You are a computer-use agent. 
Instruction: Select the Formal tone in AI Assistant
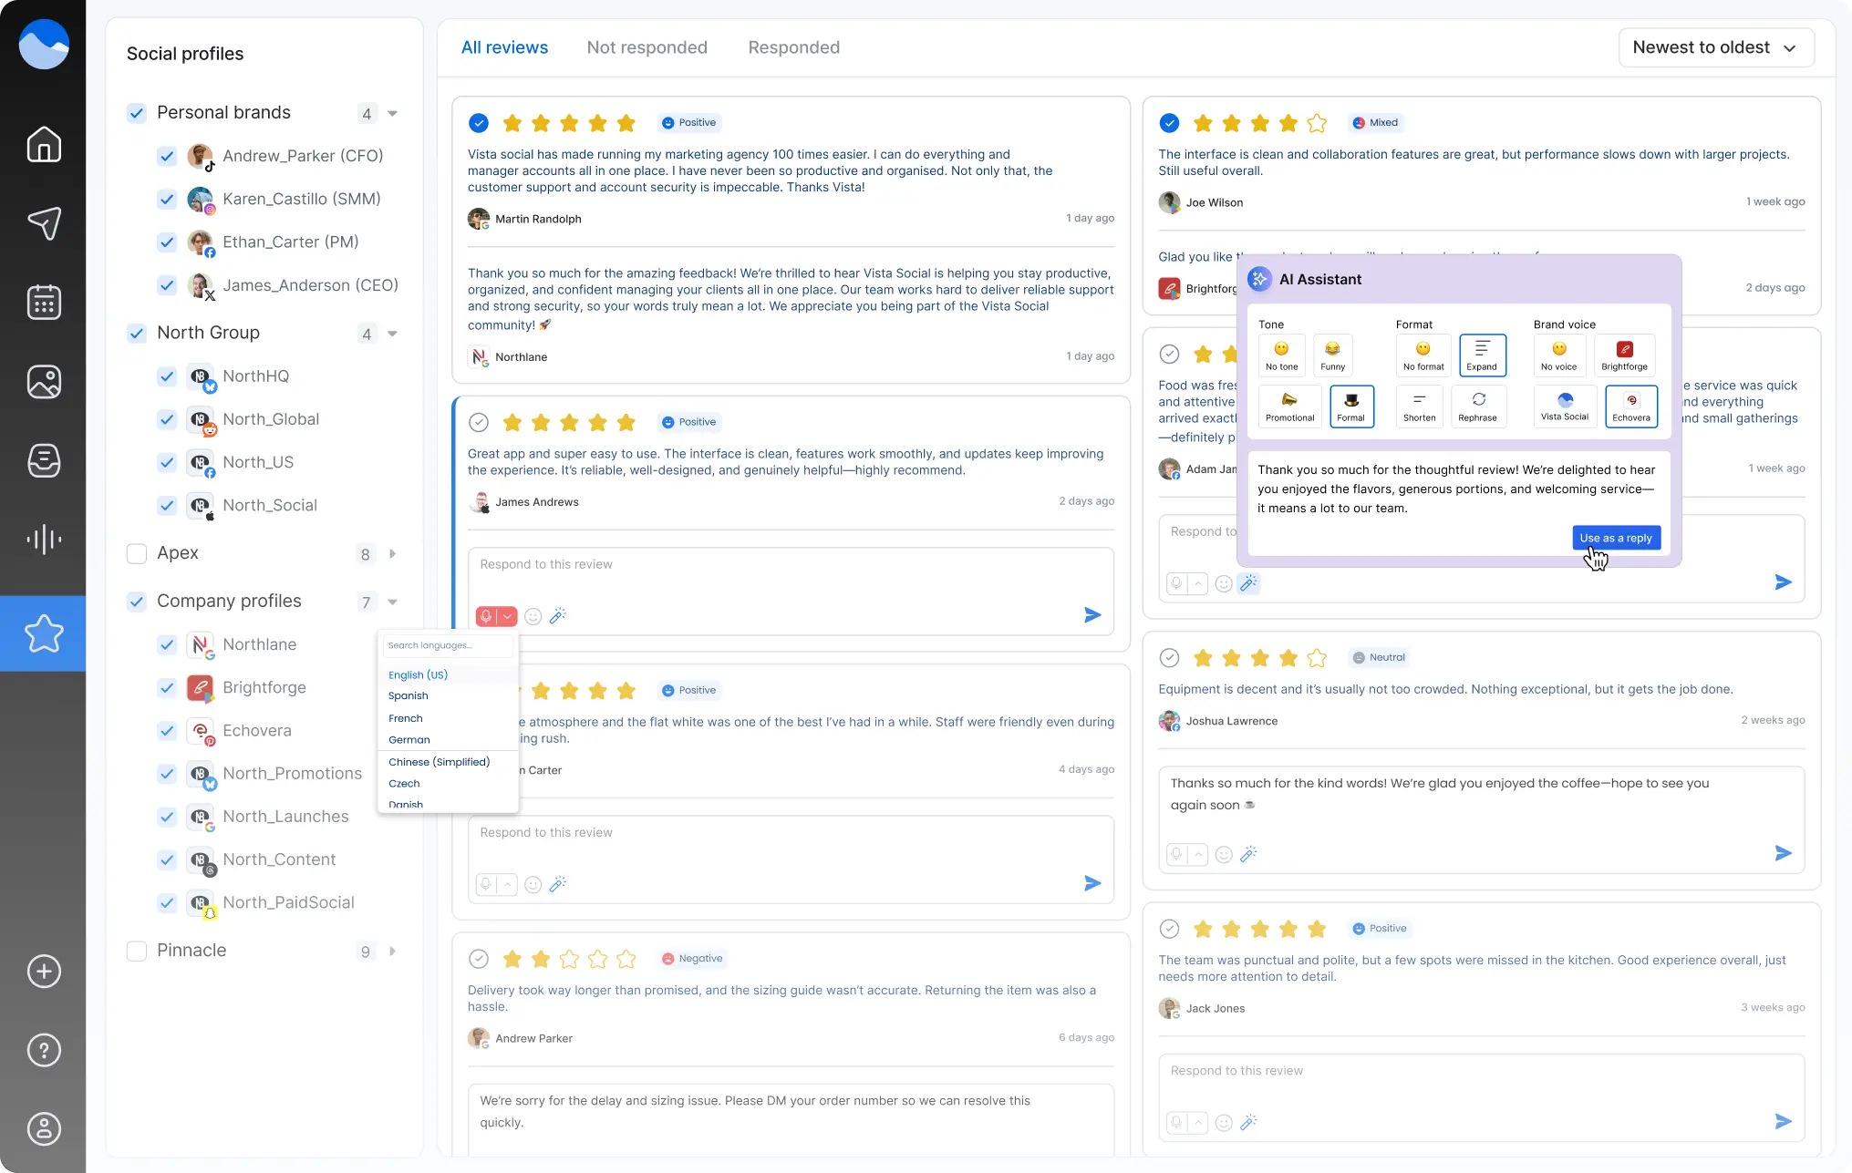coord(1352,406)
